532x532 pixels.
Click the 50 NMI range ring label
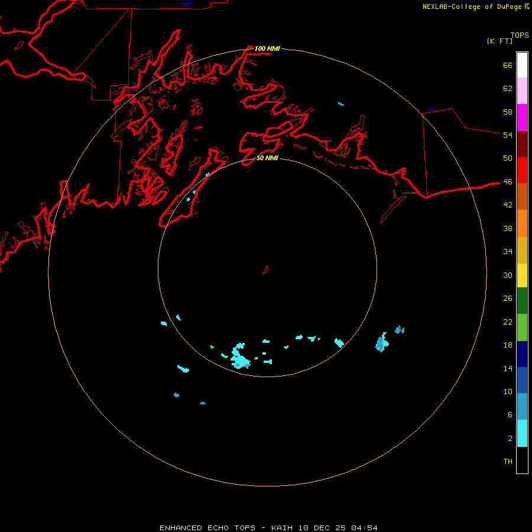[267, 158]
